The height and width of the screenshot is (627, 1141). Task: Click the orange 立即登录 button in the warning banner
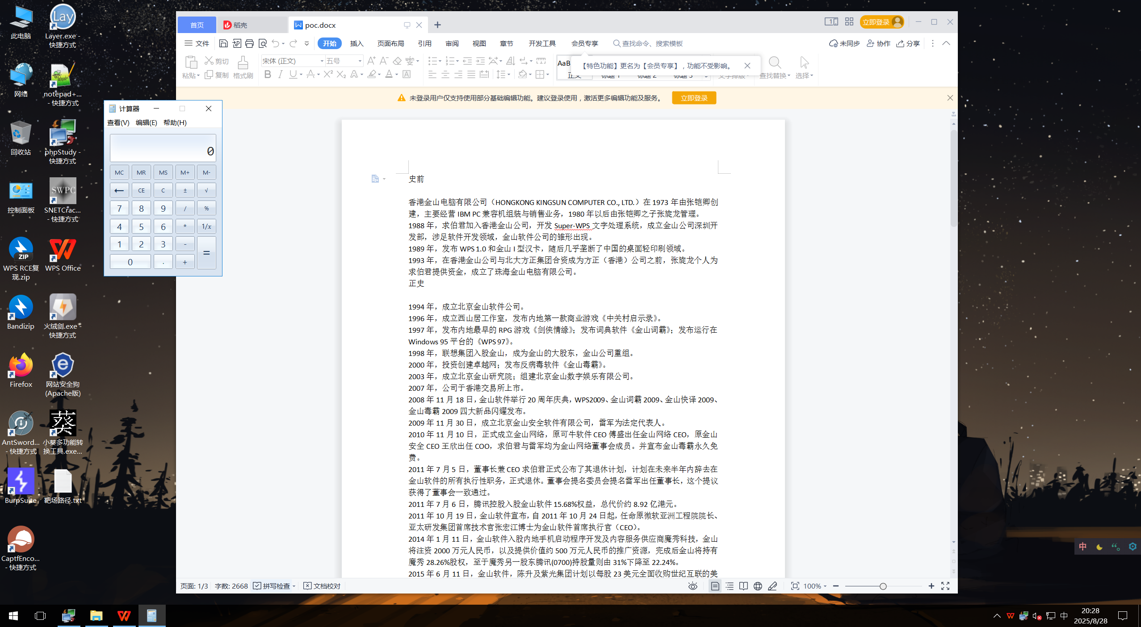coord(694,98)
